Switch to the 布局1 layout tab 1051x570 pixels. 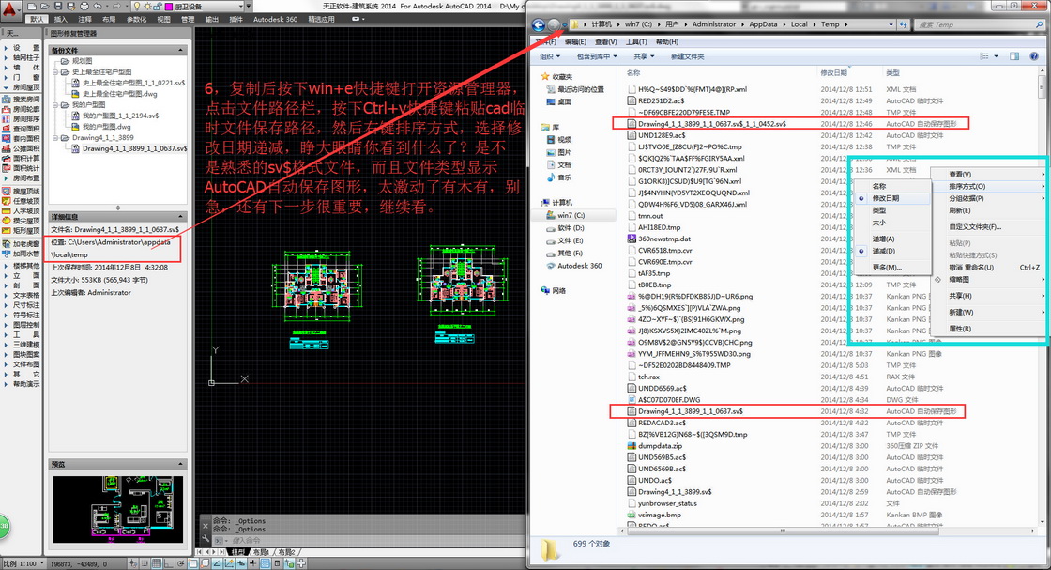pyautogui.click(x=260, y=552)
